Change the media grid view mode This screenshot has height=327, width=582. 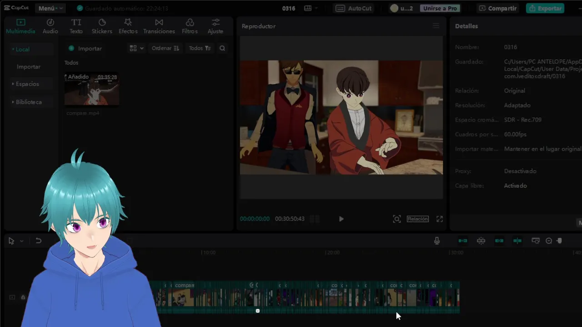[136, 48]
